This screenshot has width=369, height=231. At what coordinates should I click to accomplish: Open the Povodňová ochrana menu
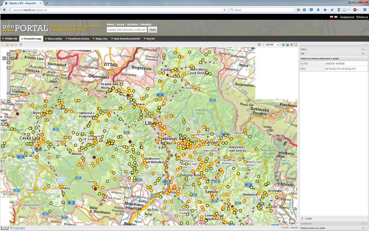click(x=78, y=39)
